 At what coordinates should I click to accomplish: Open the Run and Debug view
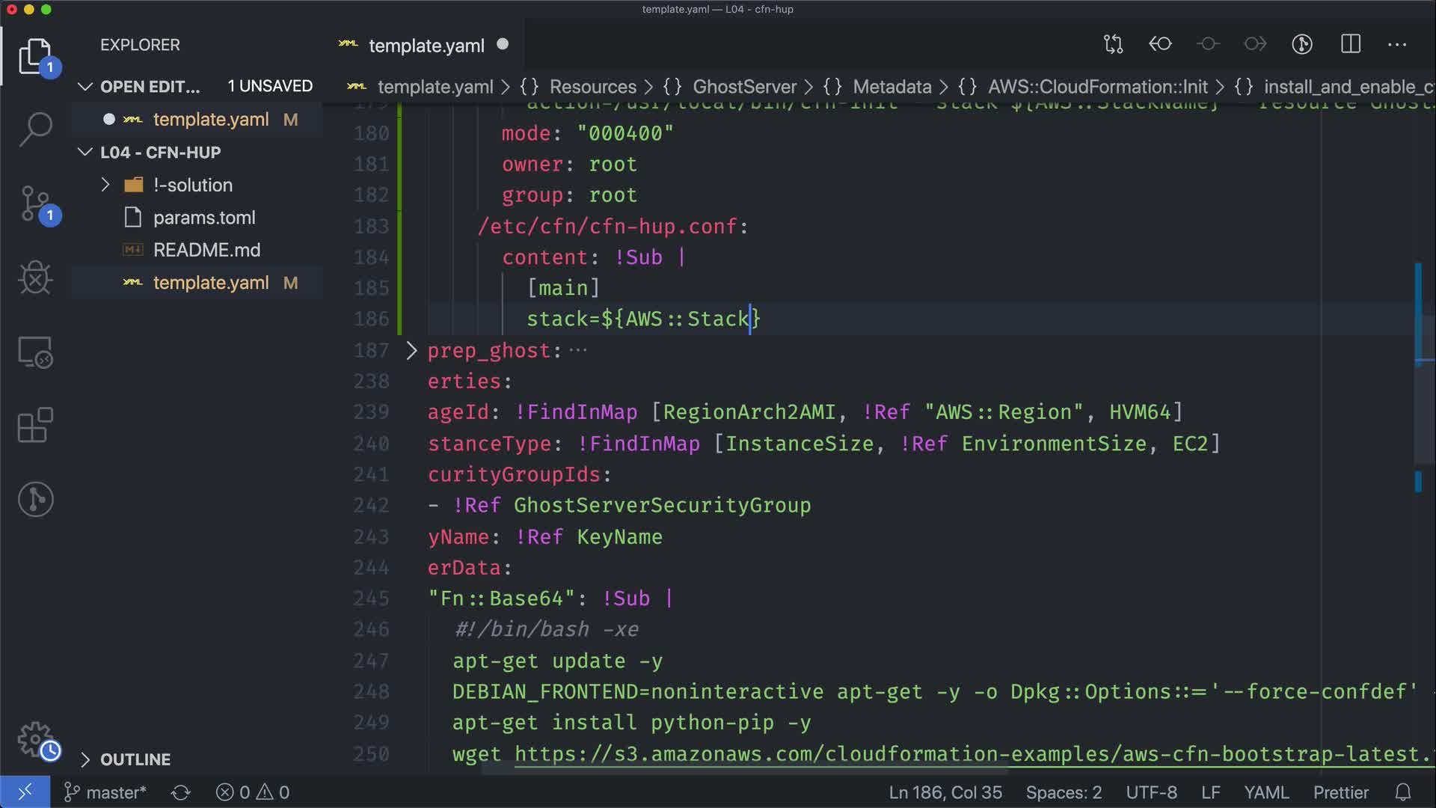[x=35, y=278]
